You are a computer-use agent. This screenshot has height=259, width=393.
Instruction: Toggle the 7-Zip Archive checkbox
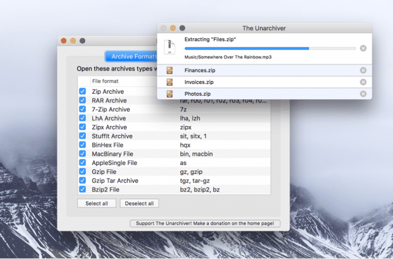coord(82,109)
